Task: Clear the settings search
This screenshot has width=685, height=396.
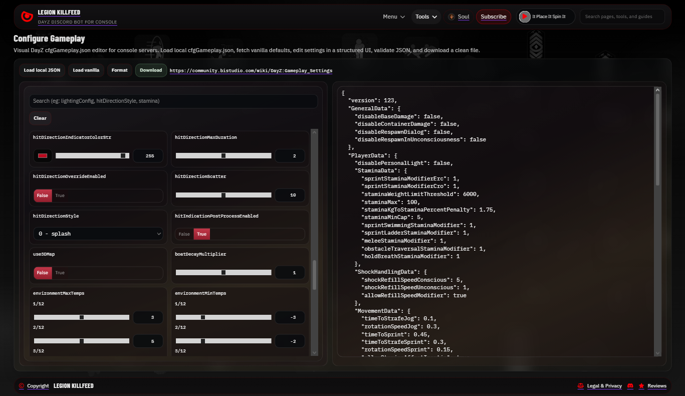Action: click(x=40, y=118)
